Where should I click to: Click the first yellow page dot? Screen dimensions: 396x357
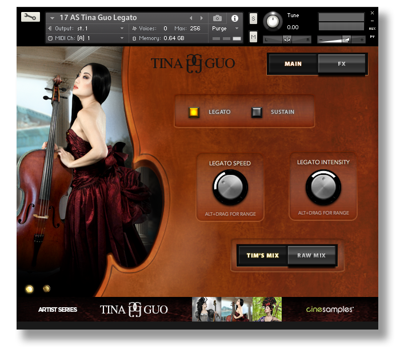pos(29,289)
